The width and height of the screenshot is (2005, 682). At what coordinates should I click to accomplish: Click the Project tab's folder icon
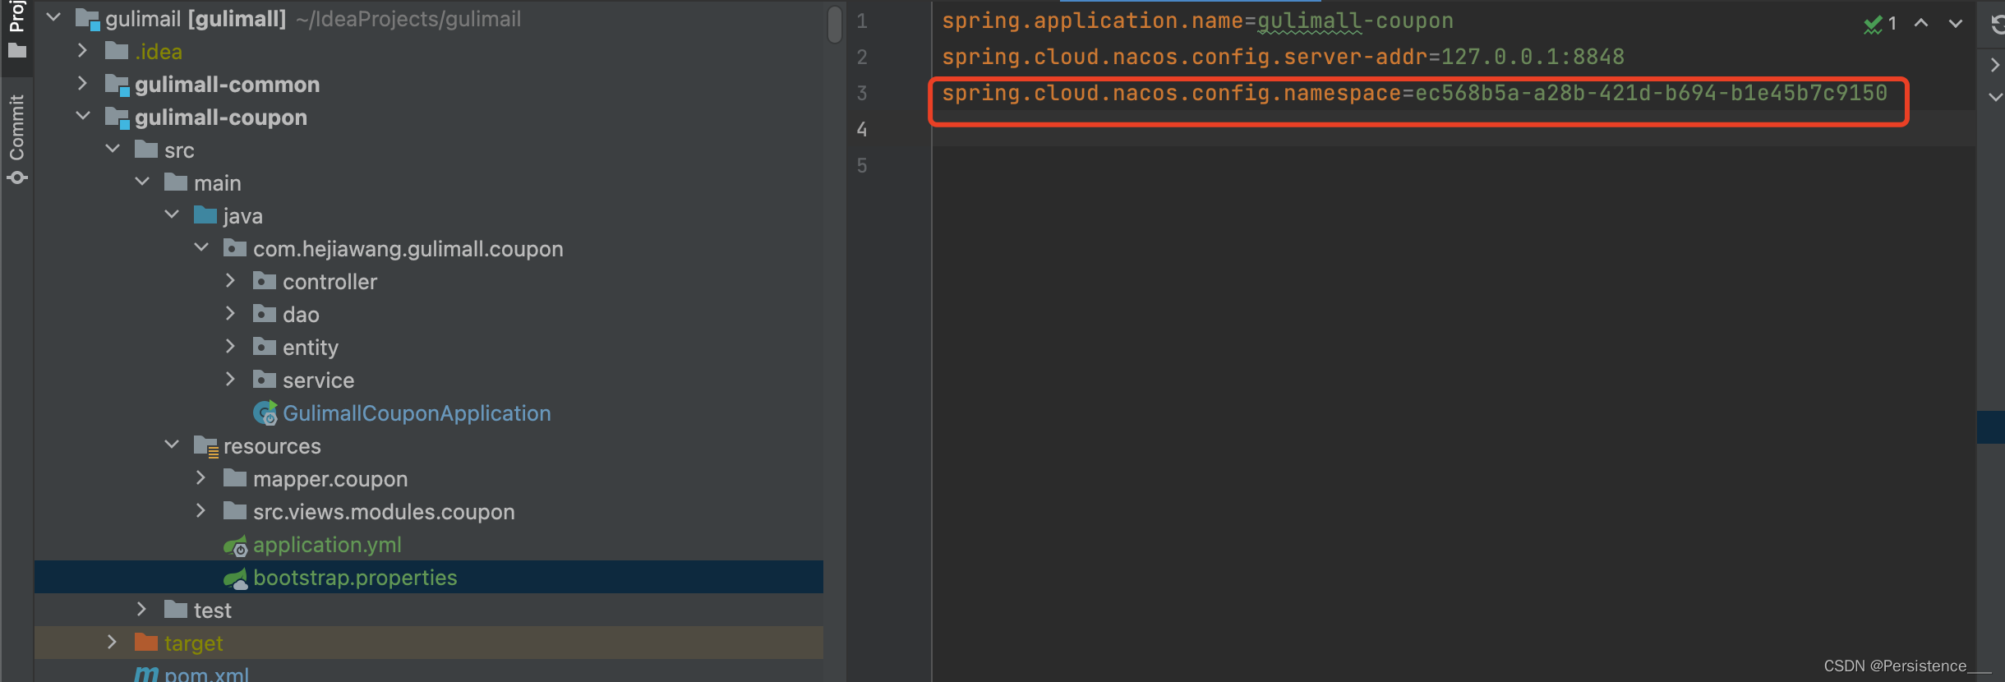(x=16, y=51)
